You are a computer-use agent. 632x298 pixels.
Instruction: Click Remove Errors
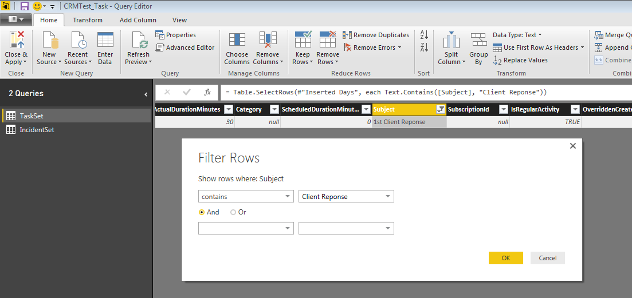coord(372,47)
